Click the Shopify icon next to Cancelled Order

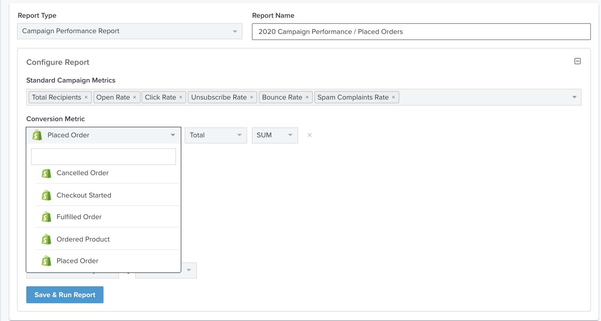pyautogui.click(x=46, y=173)
